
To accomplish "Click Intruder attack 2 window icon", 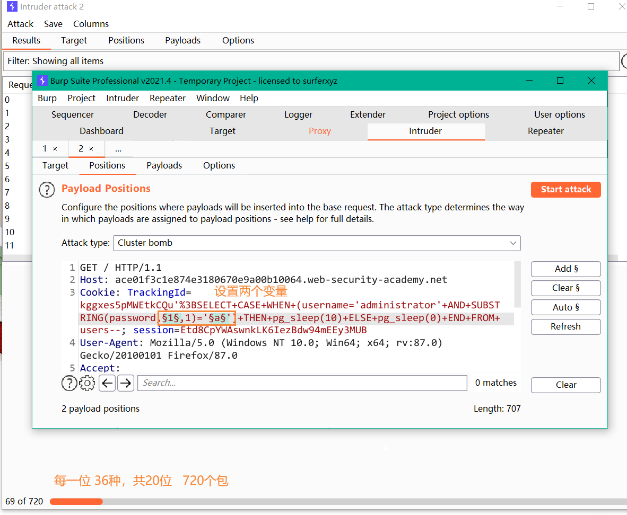I will tap(12, 7).
